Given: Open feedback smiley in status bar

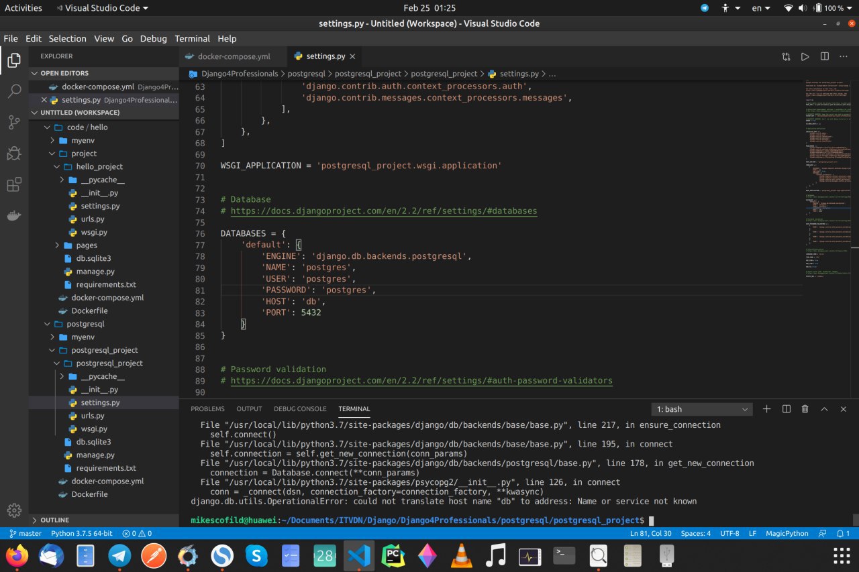Looking at the screenshot, I should tap(823, 534).
